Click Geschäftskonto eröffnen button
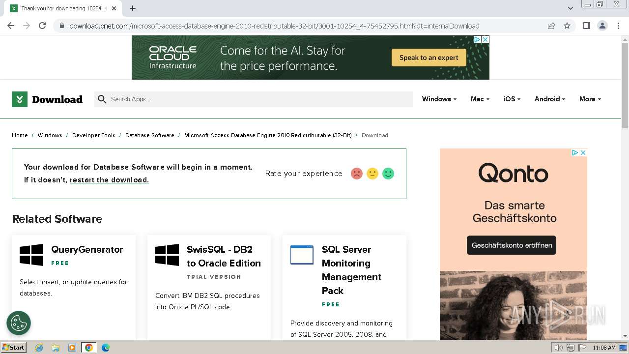The width and height of the screenshot is (629, 354). pyautogui.click(x=512, y=245)
